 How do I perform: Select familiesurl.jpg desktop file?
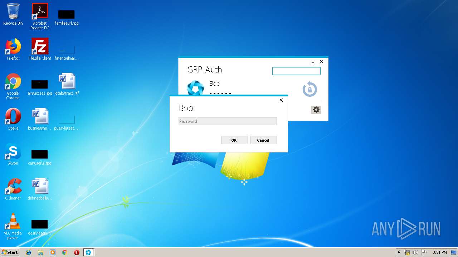(67, 17)
